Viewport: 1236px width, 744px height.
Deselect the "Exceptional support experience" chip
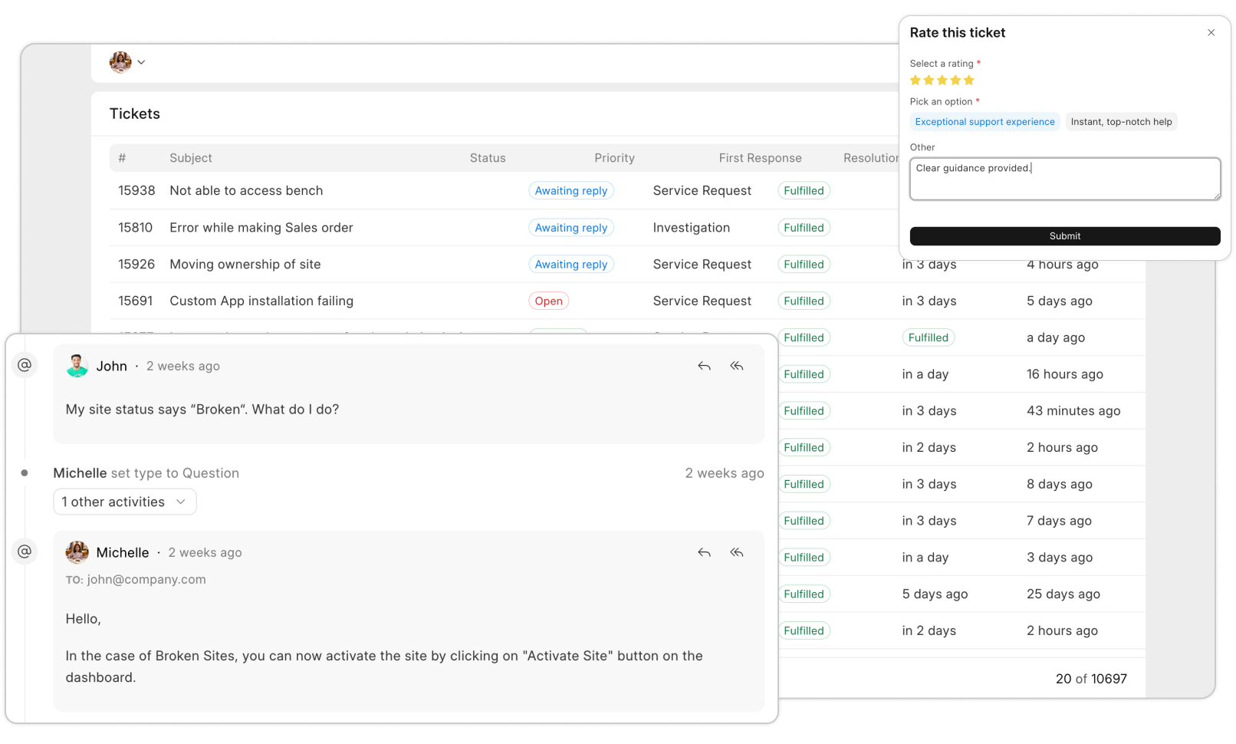(x=985, y=121)
